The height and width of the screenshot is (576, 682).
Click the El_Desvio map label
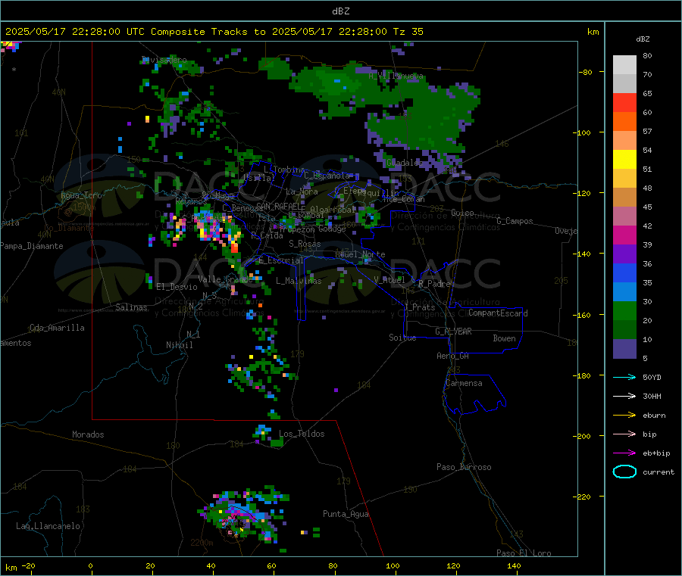point(177,287)
